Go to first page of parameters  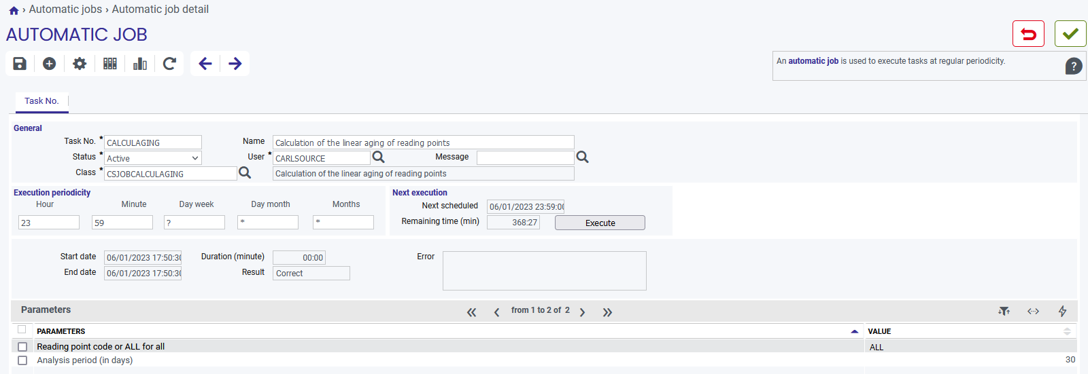(x=472, y=312)
